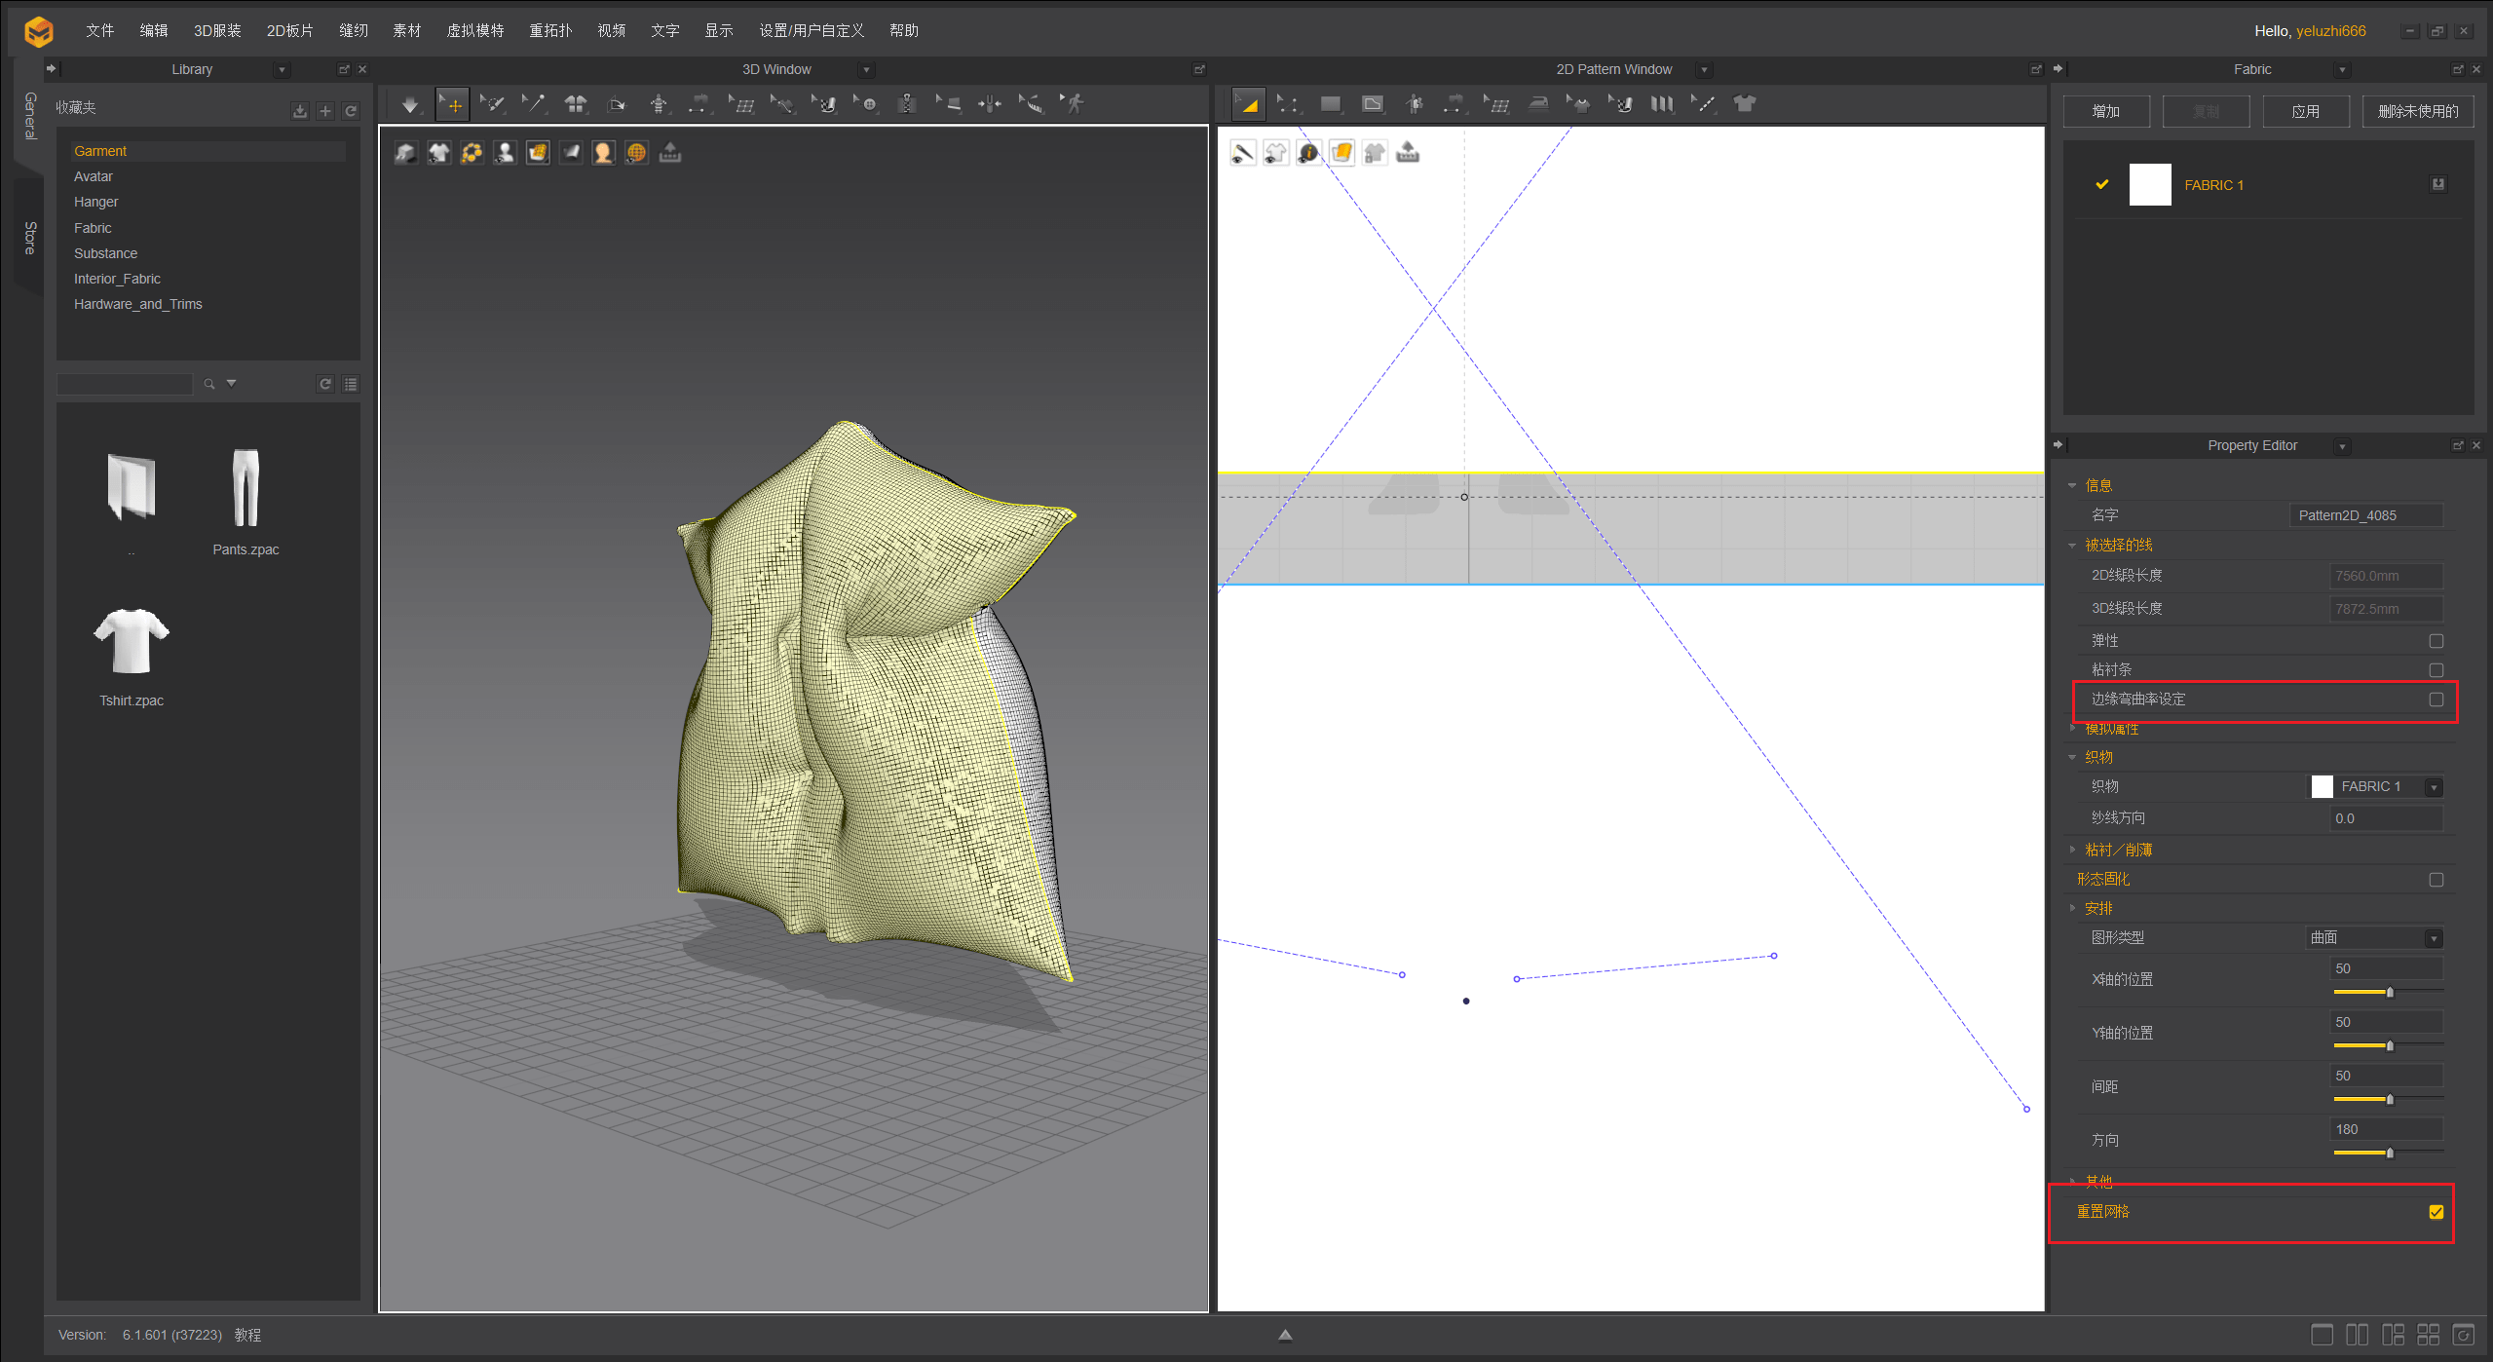This screenshot has width=2493, height=1362.
Task: Click the 增加 button in Fabric panel
Action: pos(2105,111)
